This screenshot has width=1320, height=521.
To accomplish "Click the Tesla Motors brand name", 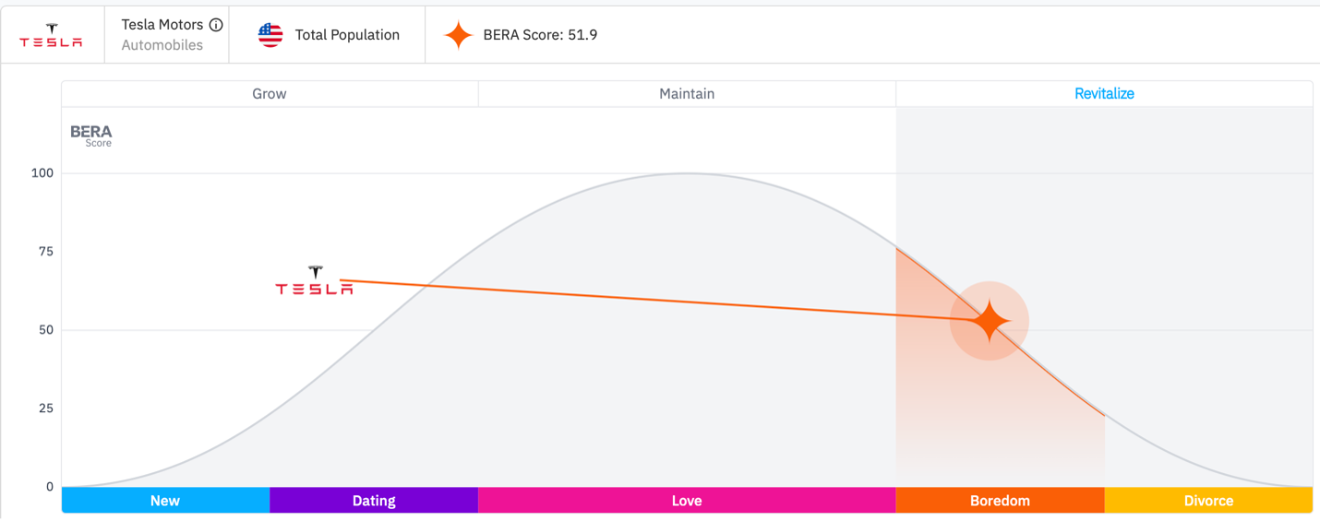I will point(162,25).
